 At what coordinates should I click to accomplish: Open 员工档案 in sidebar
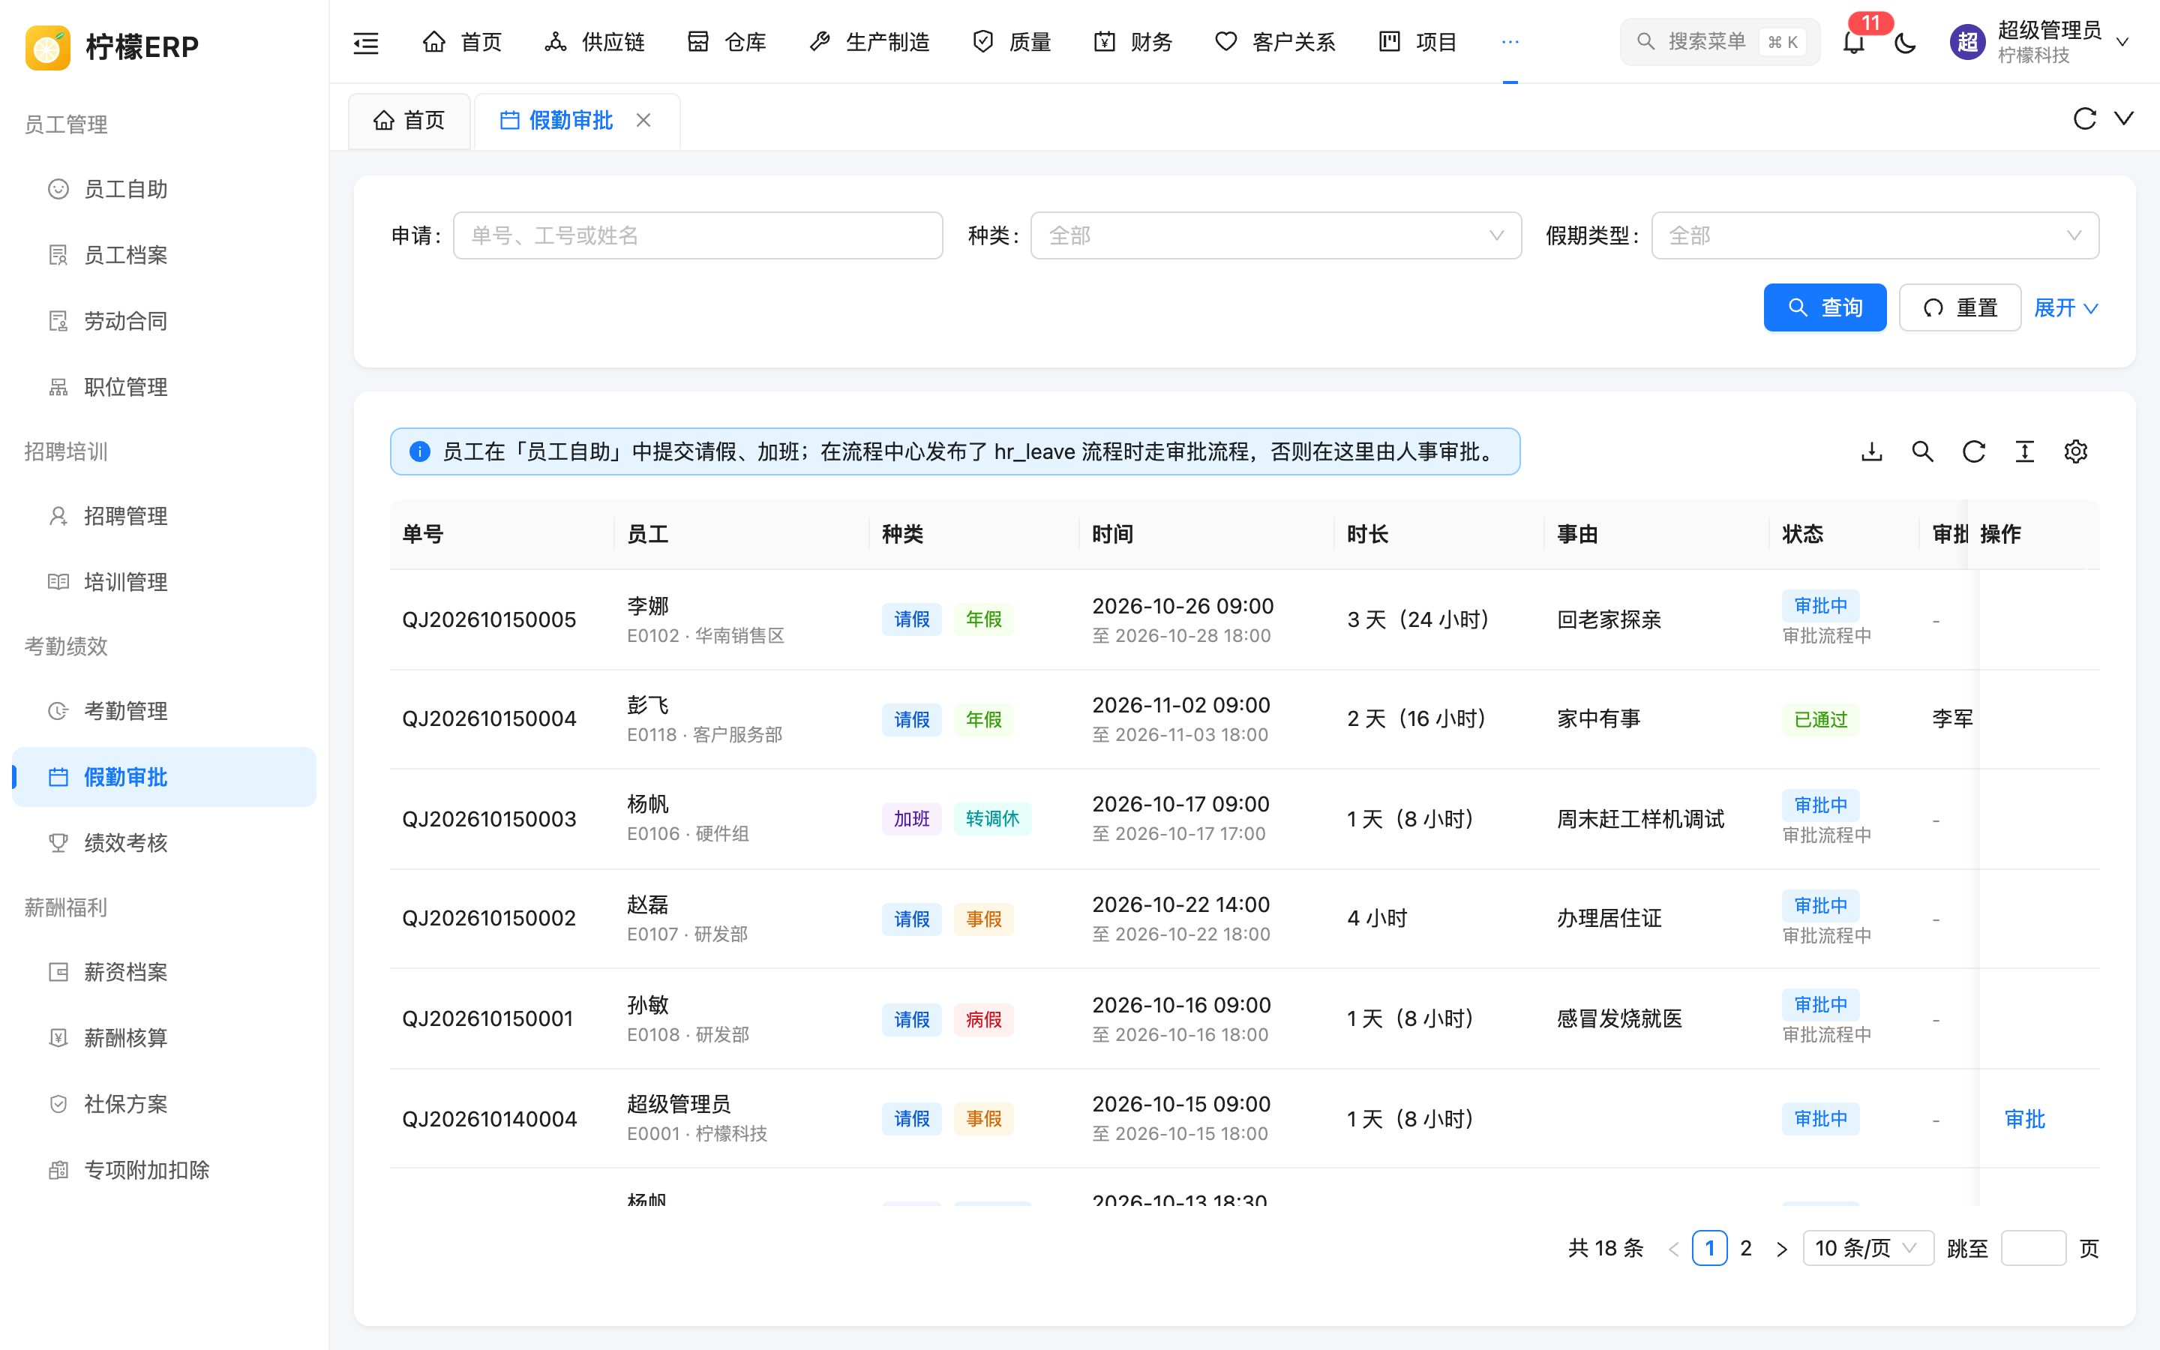click(x=164, y=255)
